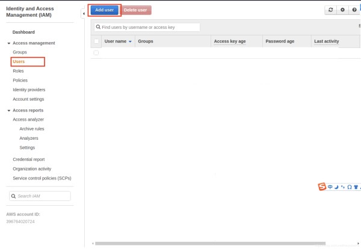Image resolution: width=361 pixels, height=249 pixels.
Task: Open Account settings in the sidebar
Action: 28,99
